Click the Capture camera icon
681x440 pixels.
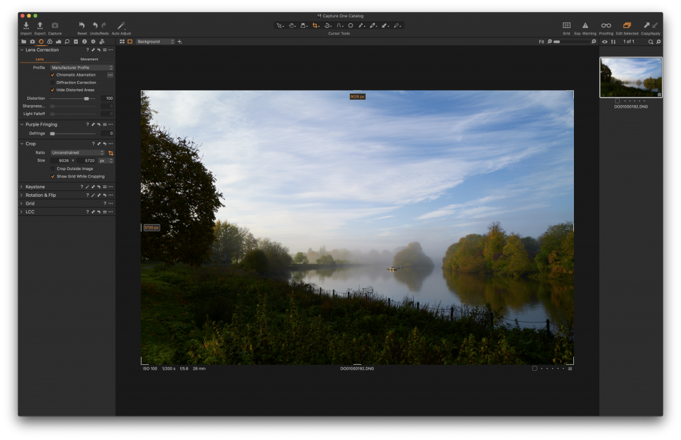pos(55,26)
